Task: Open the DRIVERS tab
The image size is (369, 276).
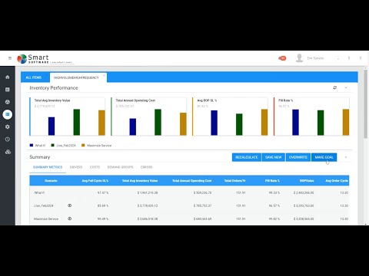Action: click(x=76, y=167)
